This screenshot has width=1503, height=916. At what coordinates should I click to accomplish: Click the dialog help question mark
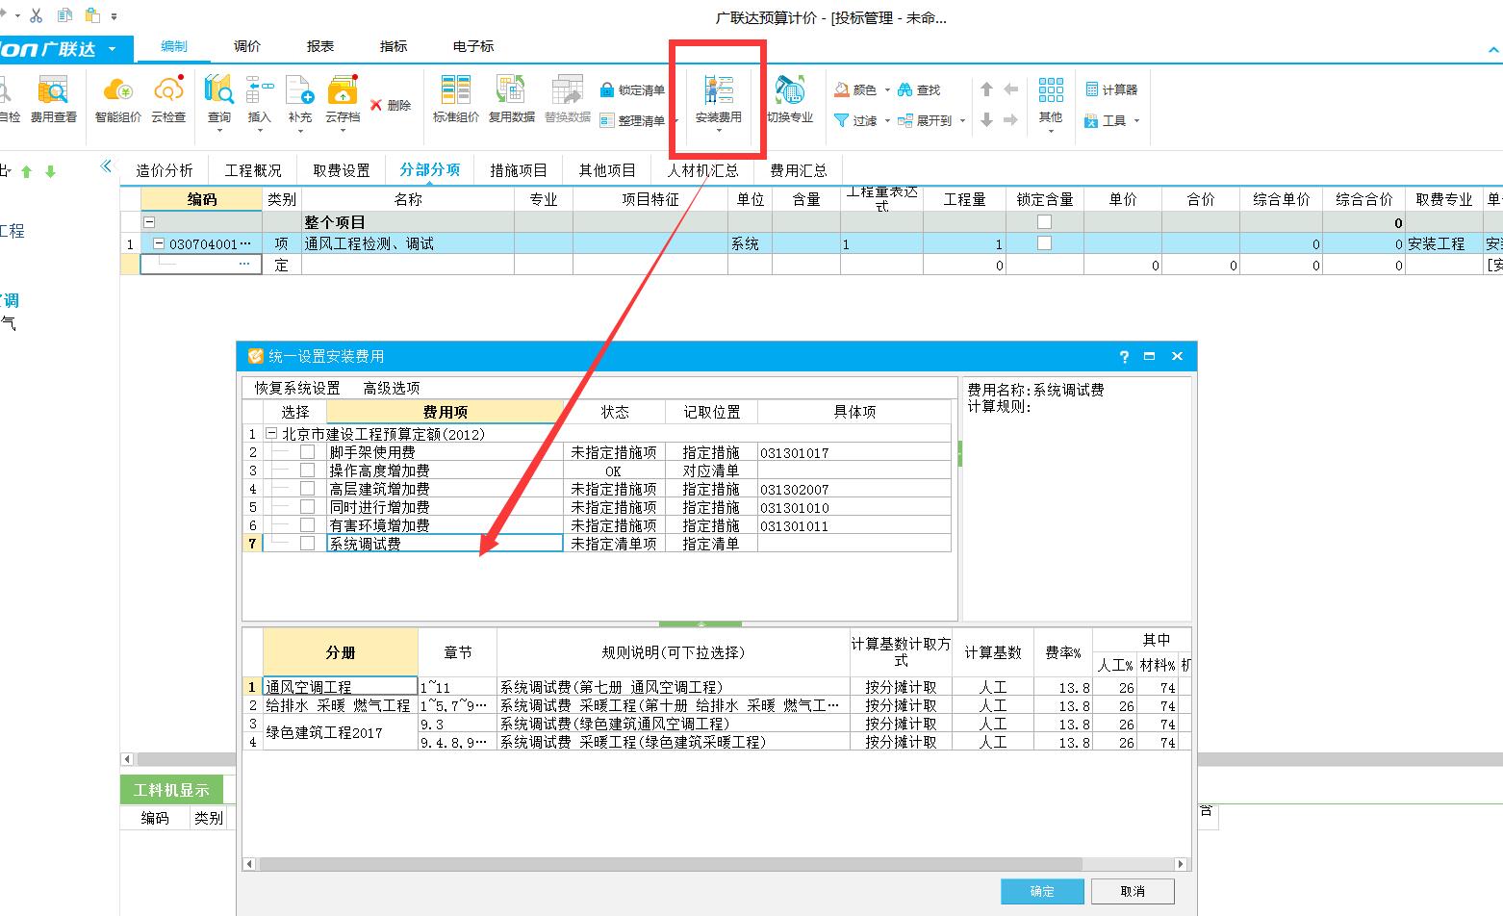click(1124, 356)
